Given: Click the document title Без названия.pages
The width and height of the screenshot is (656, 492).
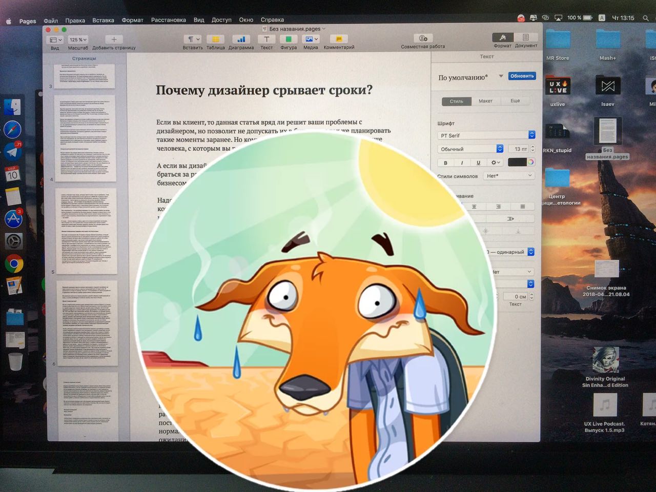Looking at the screenshot, I should tap(294, 29).
